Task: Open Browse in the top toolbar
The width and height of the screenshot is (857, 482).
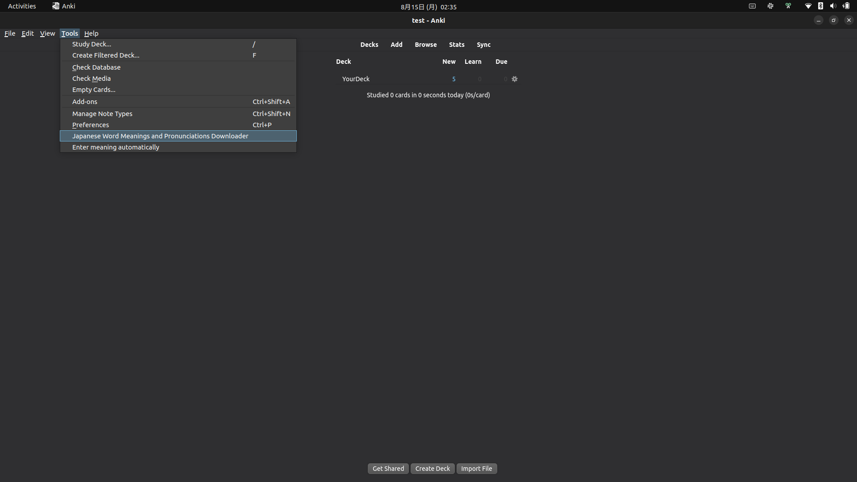Action: [425, 45]
